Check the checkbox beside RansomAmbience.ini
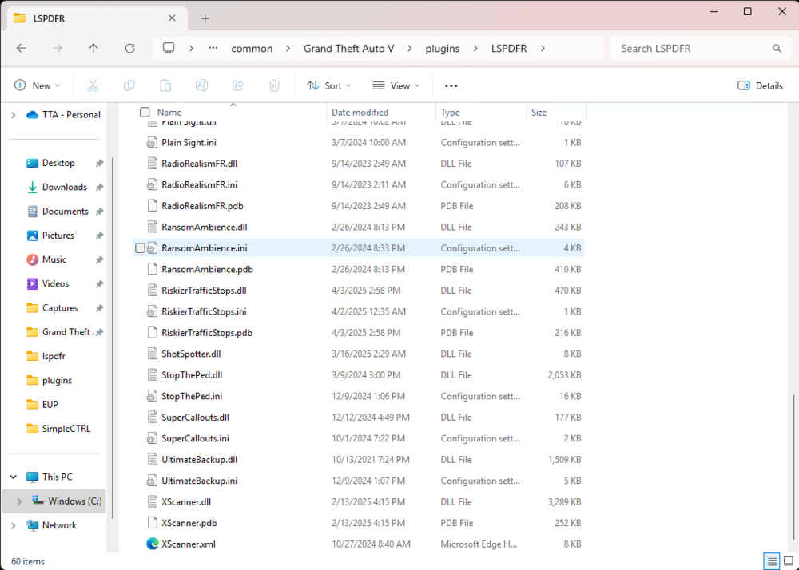 [x=140, y=247]
